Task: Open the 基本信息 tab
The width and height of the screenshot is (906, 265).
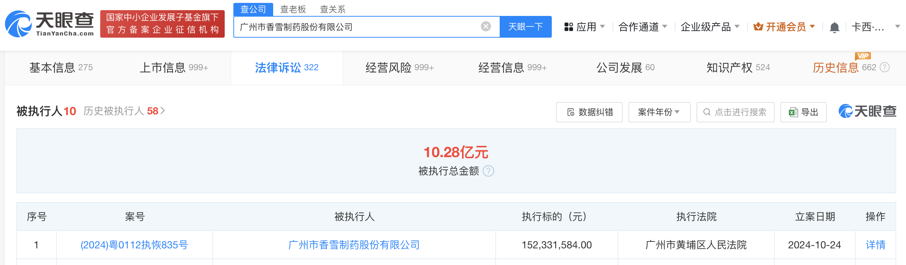Action: click(x=61, y=68)
